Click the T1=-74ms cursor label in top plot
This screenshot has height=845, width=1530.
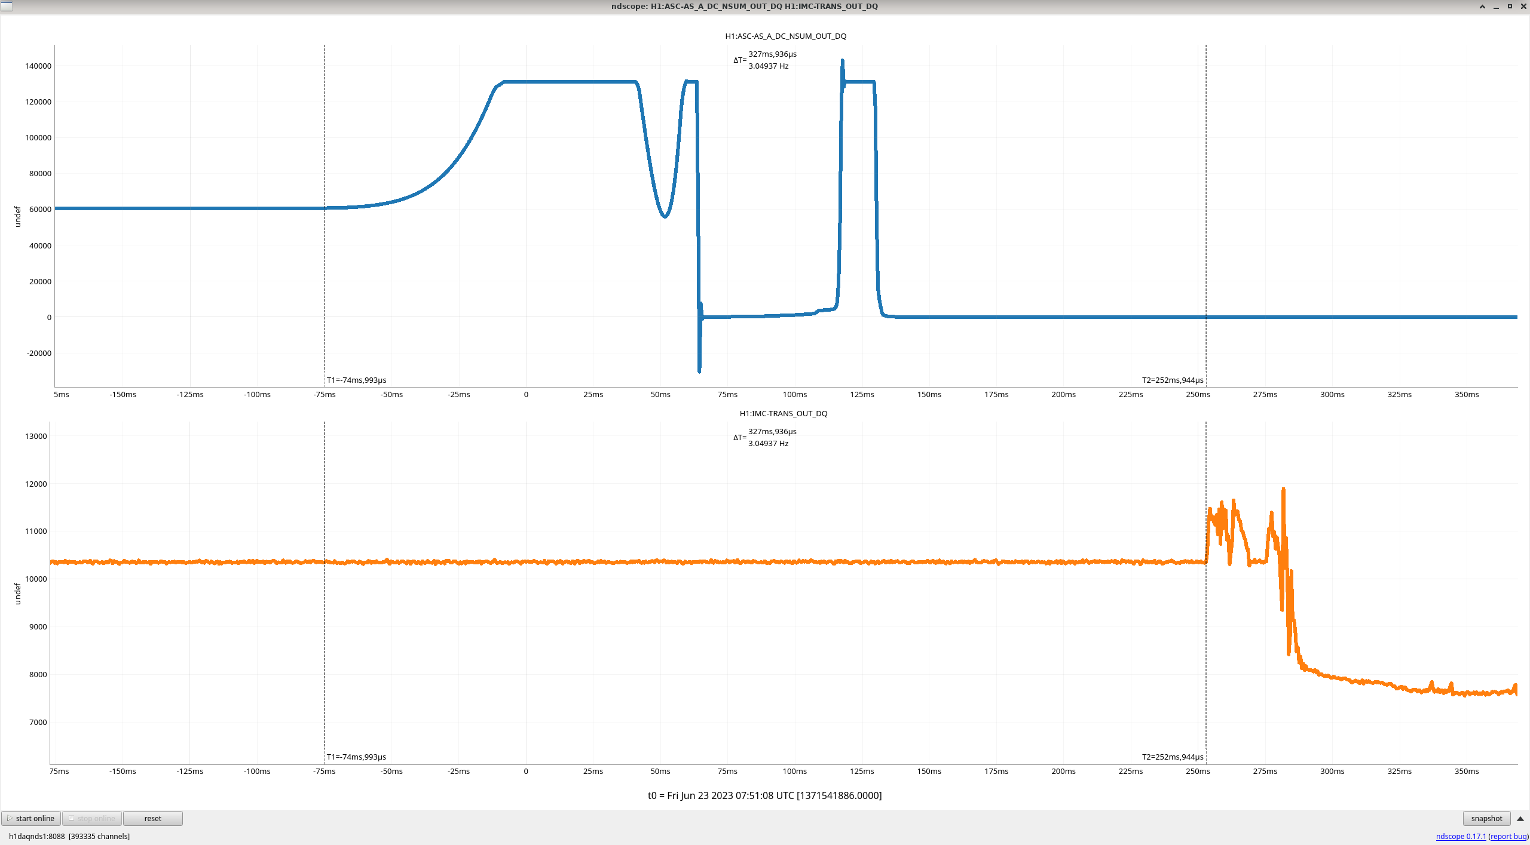[x=356, y=380]
